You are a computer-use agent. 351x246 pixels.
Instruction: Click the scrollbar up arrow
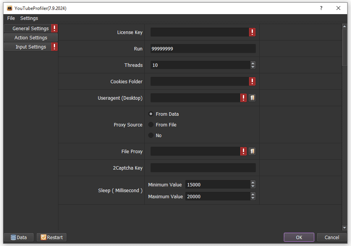pos(345,26)
